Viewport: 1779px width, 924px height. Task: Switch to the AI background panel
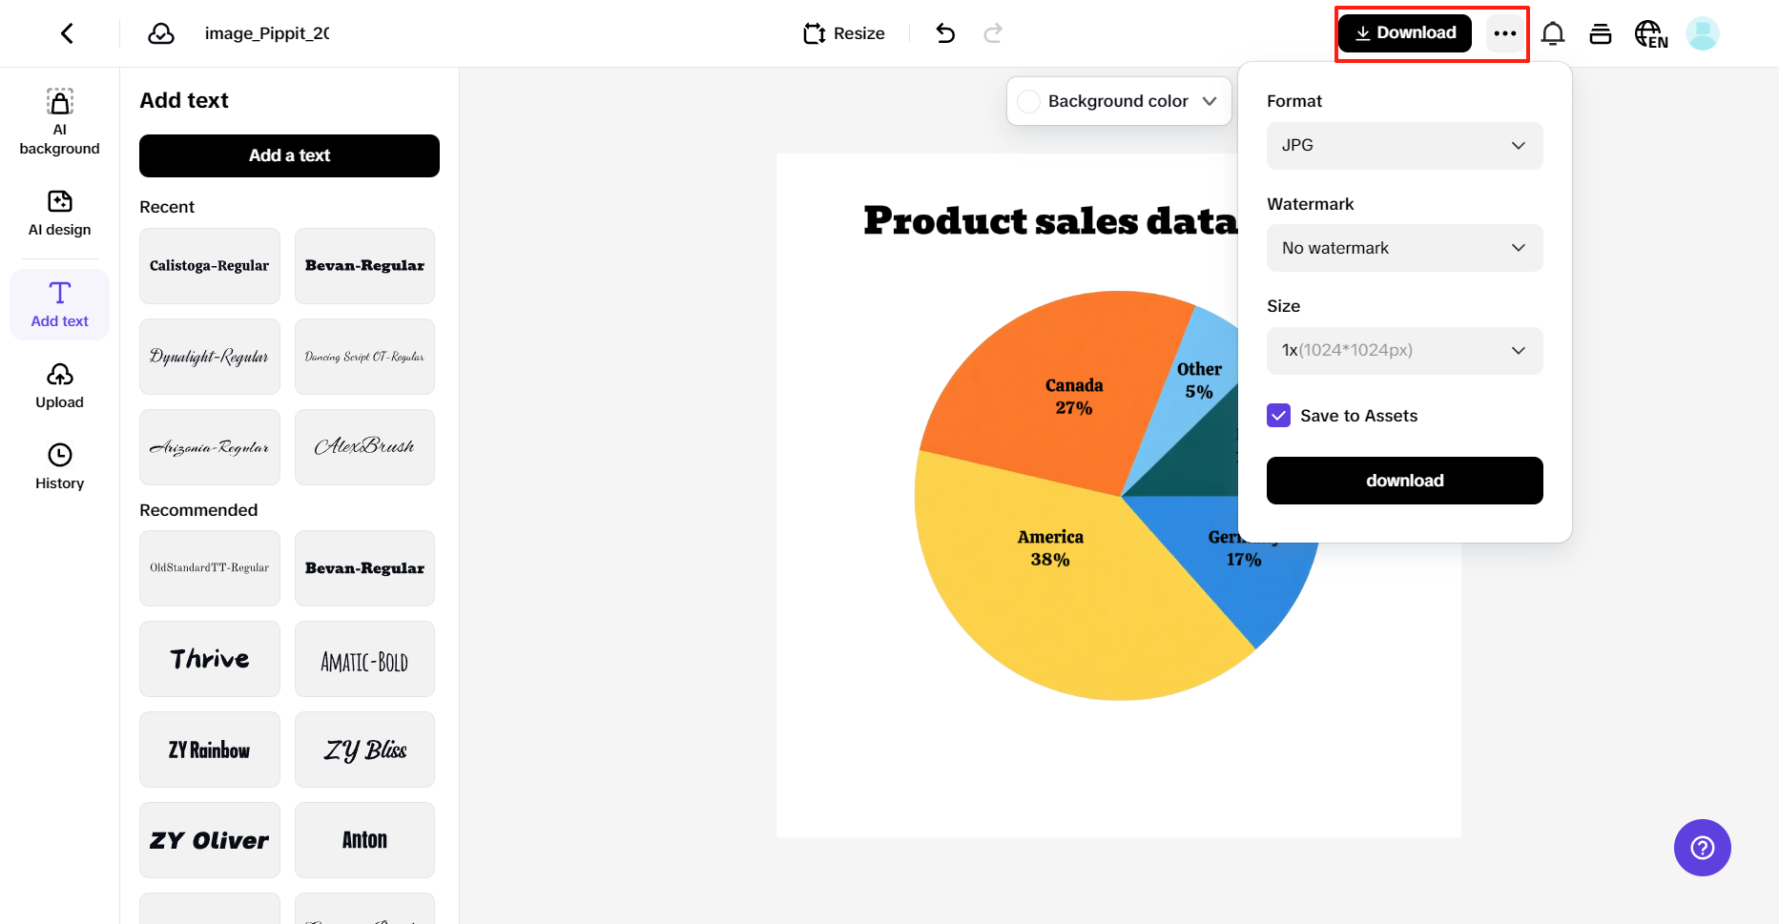59,122
